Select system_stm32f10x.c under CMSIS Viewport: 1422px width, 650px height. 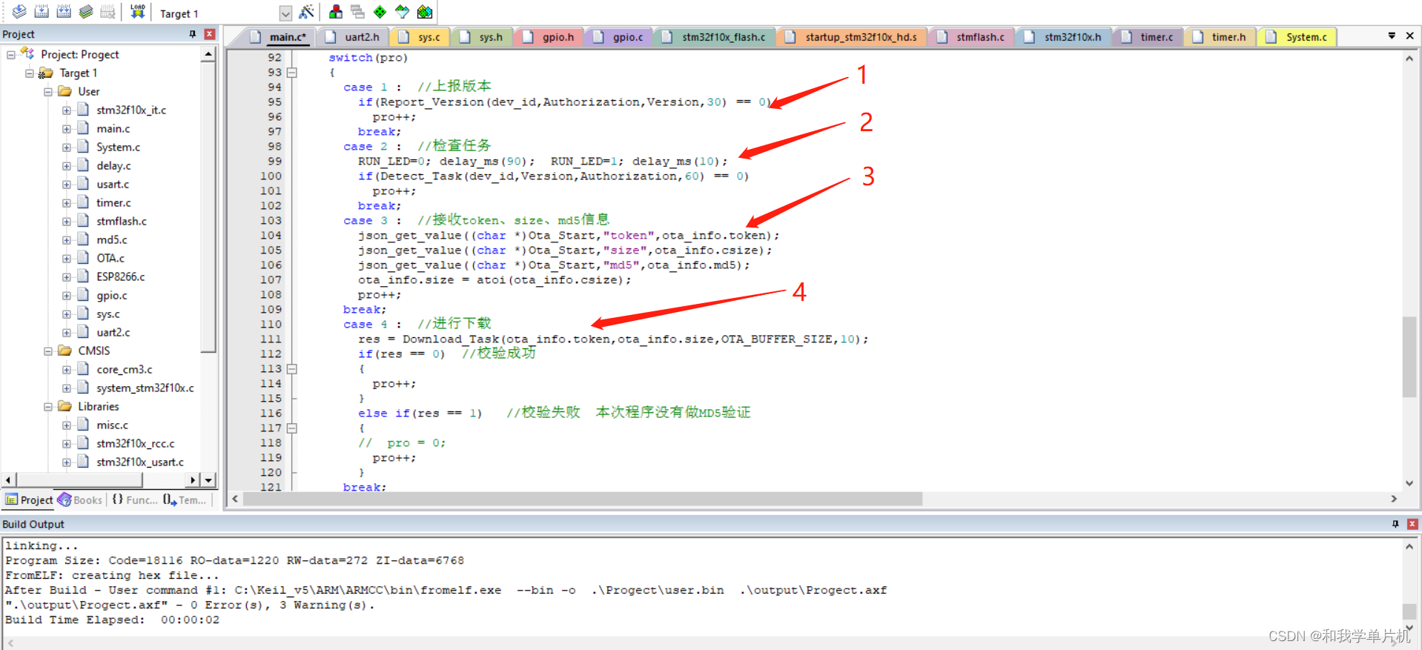point(145,388)
